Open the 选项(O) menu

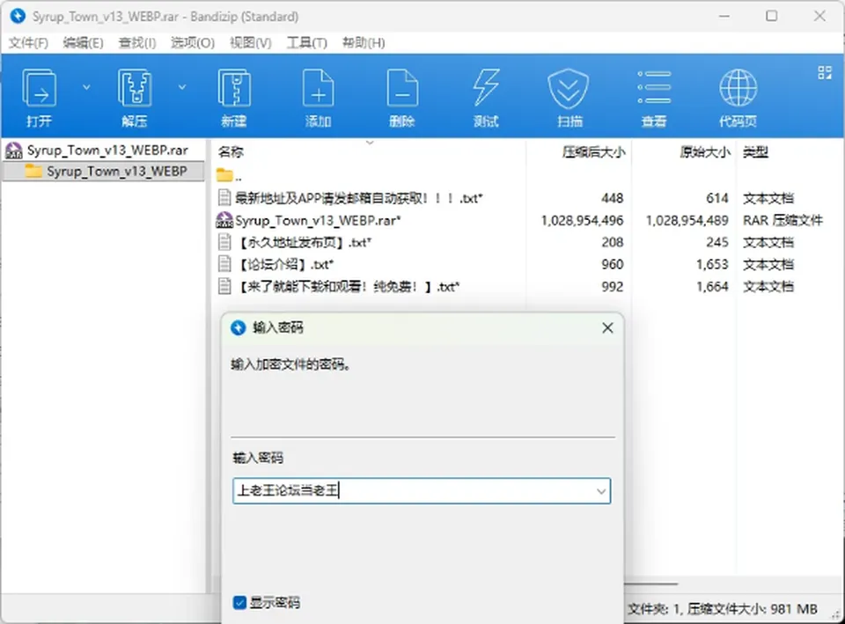pyautogui.click(x=193, y=42)
